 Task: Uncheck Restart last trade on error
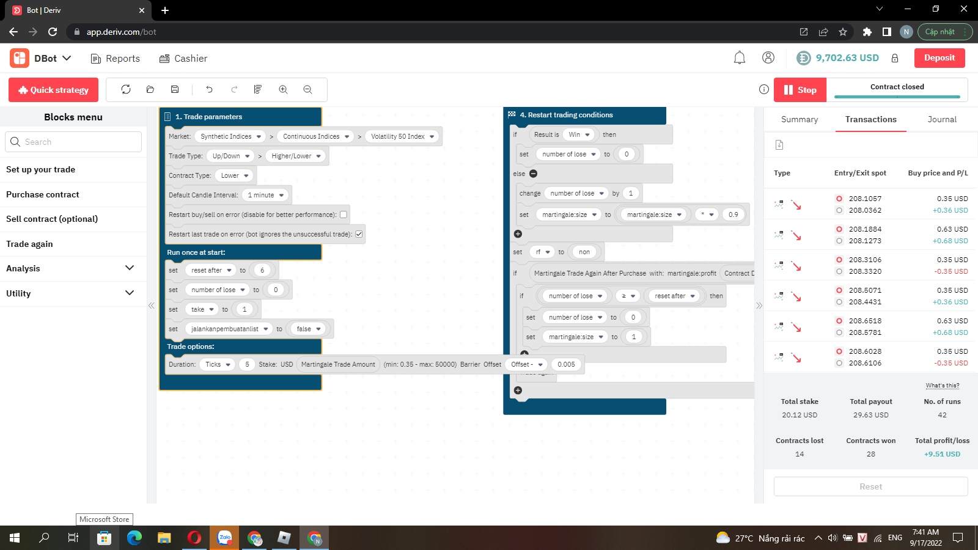(x=359, y=234)
